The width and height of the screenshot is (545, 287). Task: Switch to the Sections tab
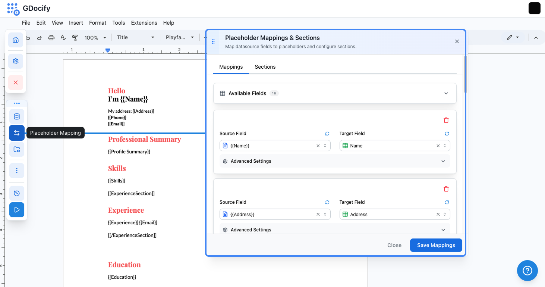(265, 67)
